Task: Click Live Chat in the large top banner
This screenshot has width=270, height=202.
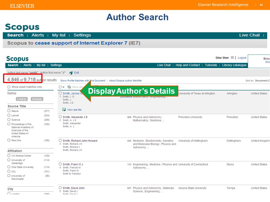Action: pos(249,35)
